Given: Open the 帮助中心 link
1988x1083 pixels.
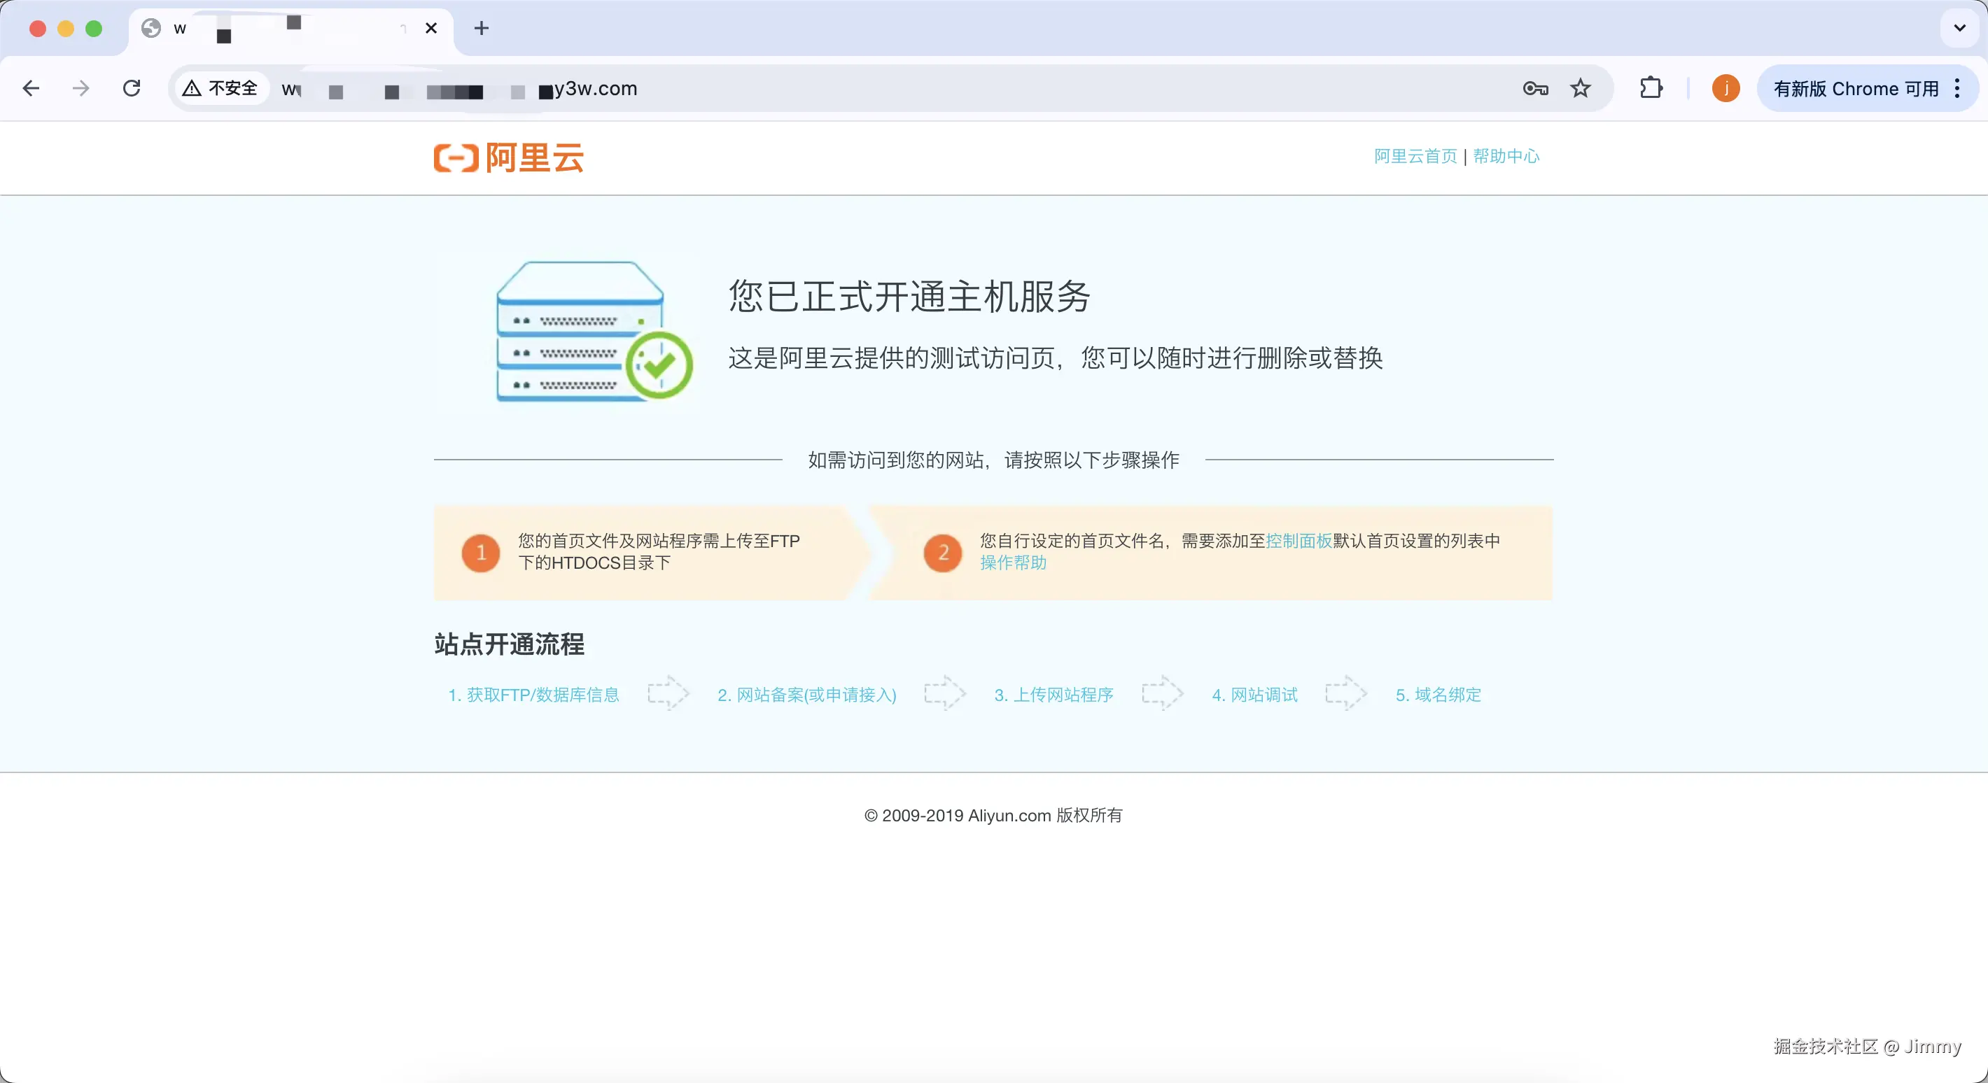Looking at the screenshot, I should 1506,157.
